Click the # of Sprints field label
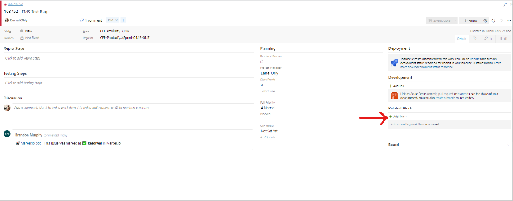The width and height of the screenshot is (513, 201). tap(268, 137)
